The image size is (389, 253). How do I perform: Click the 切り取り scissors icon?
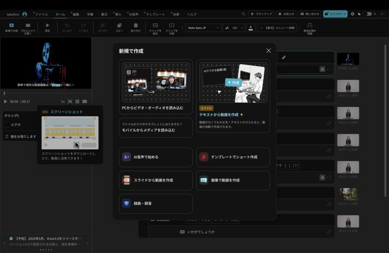pyautogui.click(x=103, y=25)
